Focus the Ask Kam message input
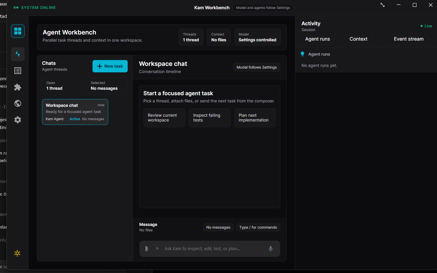The height and width of the screenshot is (273, 437). 213,249
